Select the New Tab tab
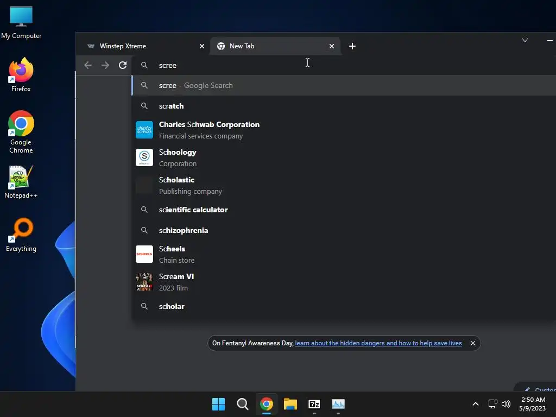Screen dimensions: 556x417 coord(275,46)
